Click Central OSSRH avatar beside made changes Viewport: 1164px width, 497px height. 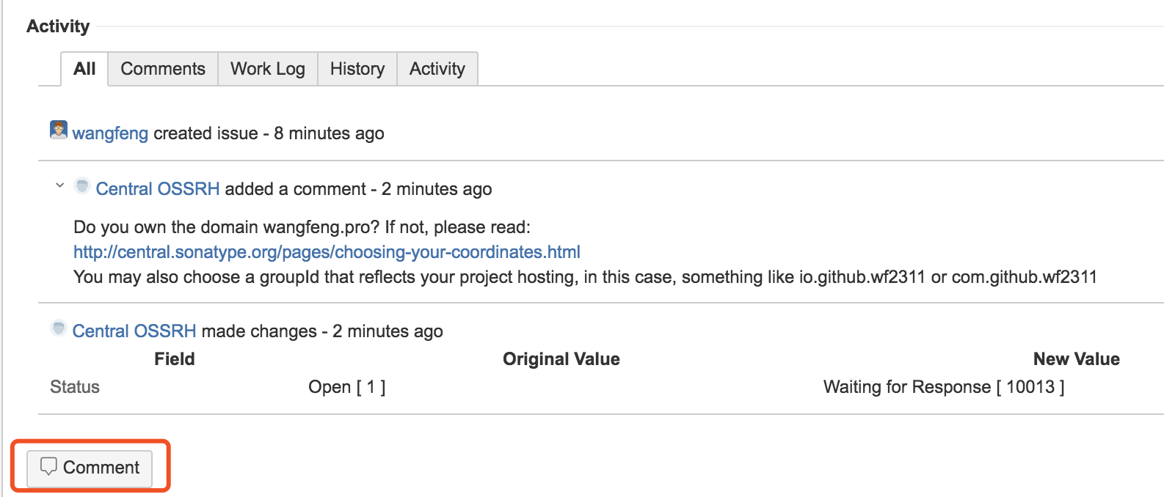tap(59, 328)
